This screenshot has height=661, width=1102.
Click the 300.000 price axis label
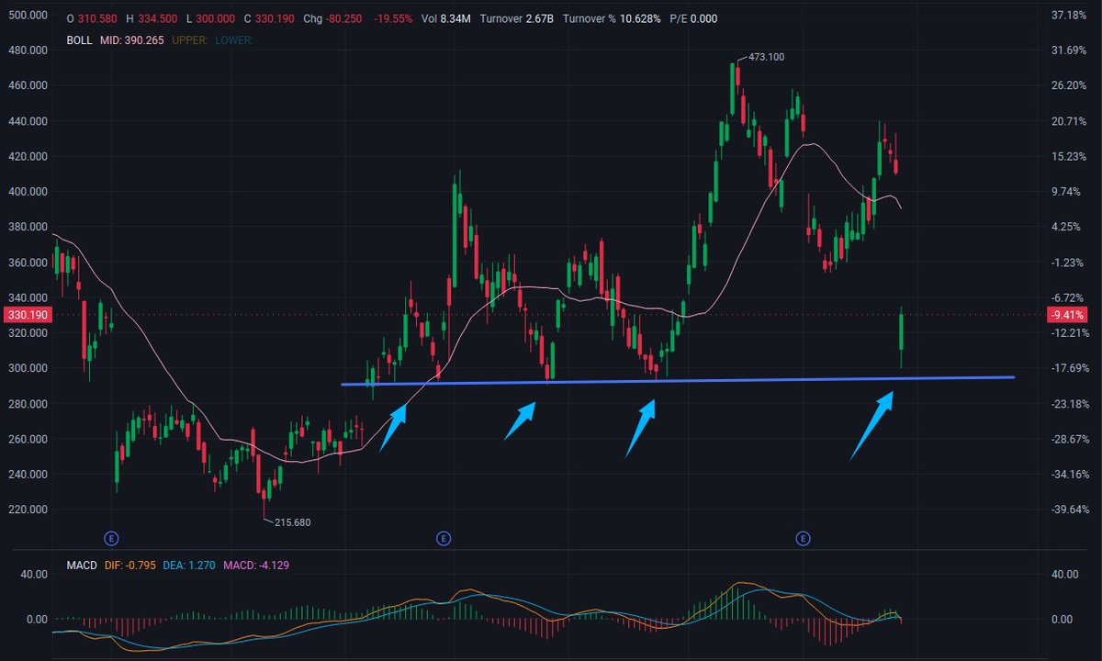(x=28, y=368)
